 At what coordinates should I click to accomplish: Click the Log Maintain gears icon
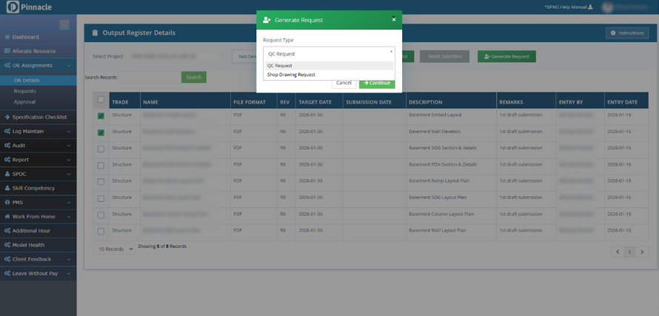(7, 132)
